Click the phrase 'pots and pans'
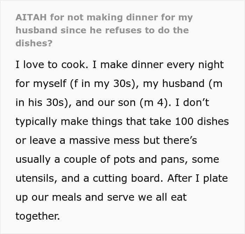Screen dimensions: 245x234 pyautogui.click(x=150, y=160)
